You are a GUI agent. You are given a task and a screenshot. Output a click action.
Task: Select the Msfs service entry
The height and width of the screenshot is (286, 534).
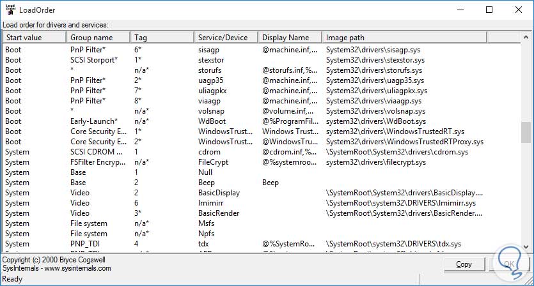pos(206,223)
